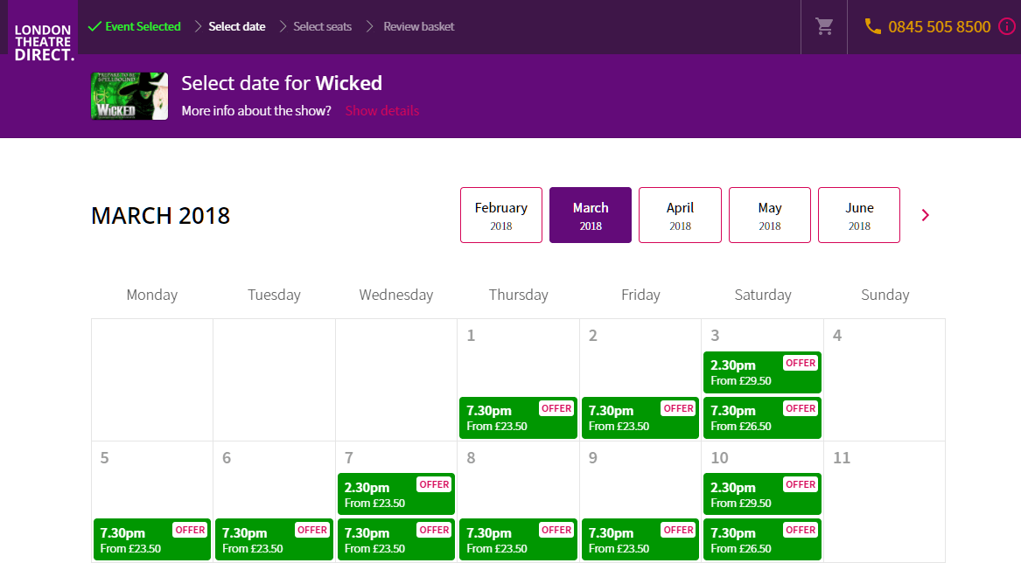Choose Saturday 3 March 2.30pm matinee
The width and height of the screenshot is (1021, 563).
(762, 372)
